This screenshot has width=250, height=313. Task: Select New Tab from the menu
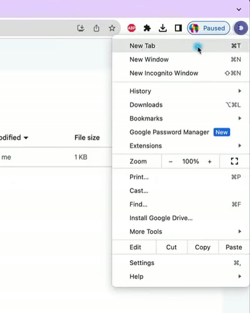click(x=181, y=46)
